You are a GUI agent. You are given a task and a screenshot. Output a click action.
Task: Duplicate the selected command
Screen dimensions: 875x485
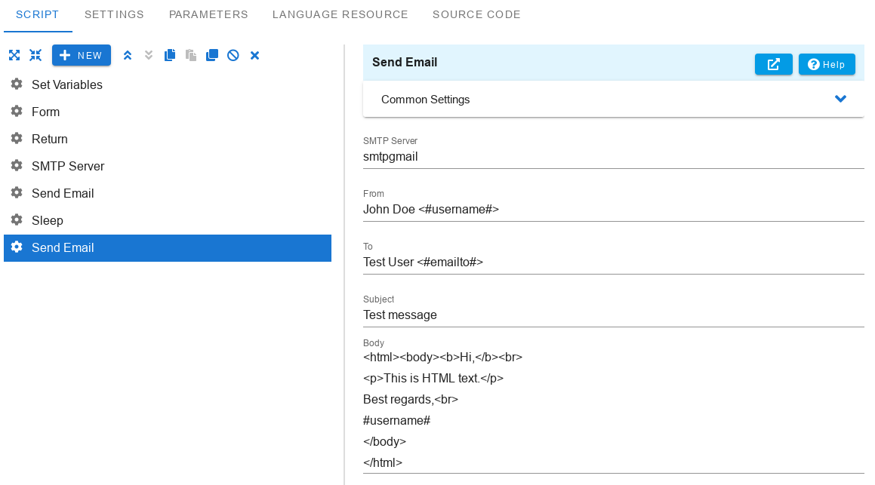212,55
